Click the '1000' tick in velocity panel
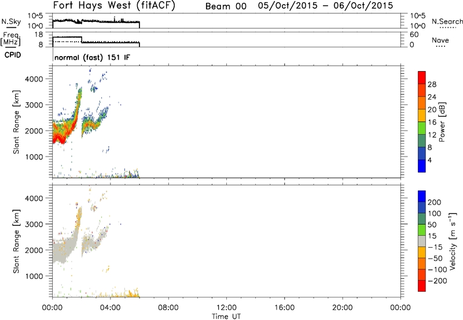463x320 pixels. pos(34,276)
